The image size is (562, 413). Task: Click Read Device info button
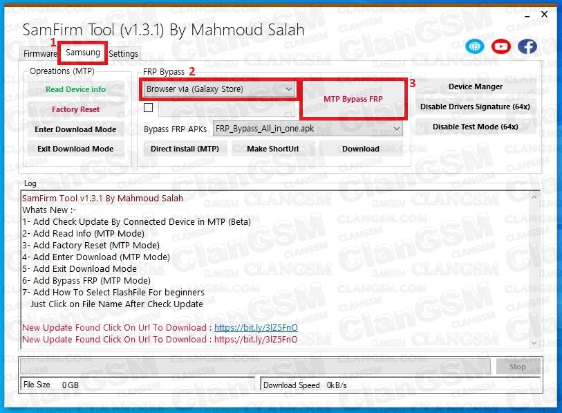pyautogui.click(x=75, y=89)
